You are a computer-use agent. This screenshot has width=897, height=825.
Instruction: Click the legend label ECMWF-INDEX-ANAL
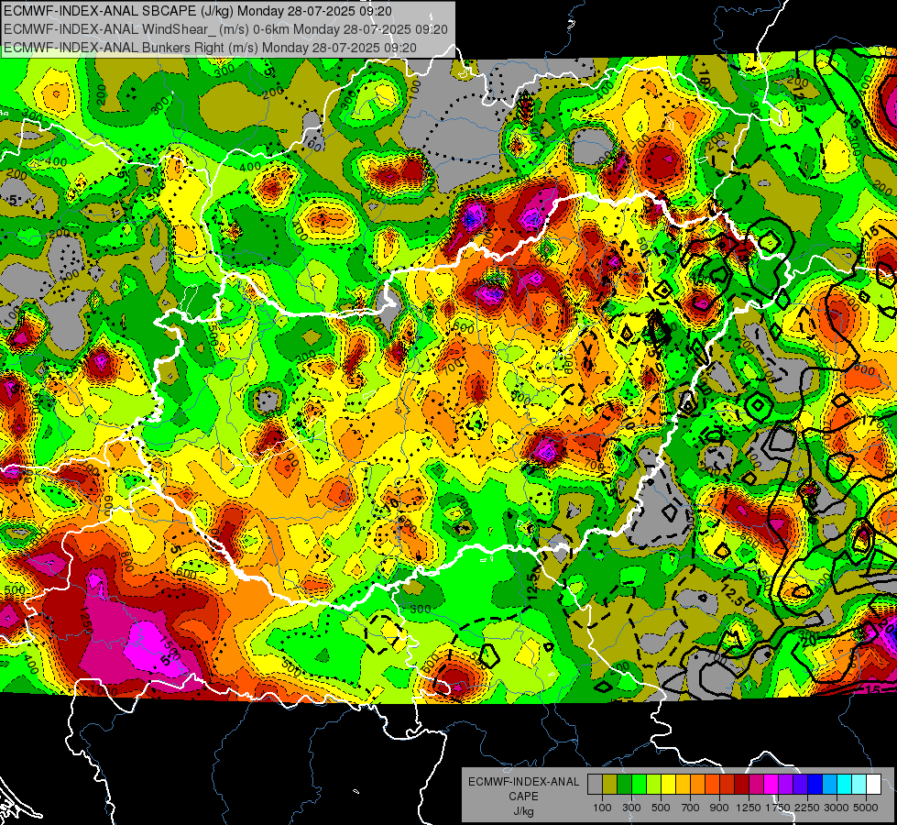point(524,782)
